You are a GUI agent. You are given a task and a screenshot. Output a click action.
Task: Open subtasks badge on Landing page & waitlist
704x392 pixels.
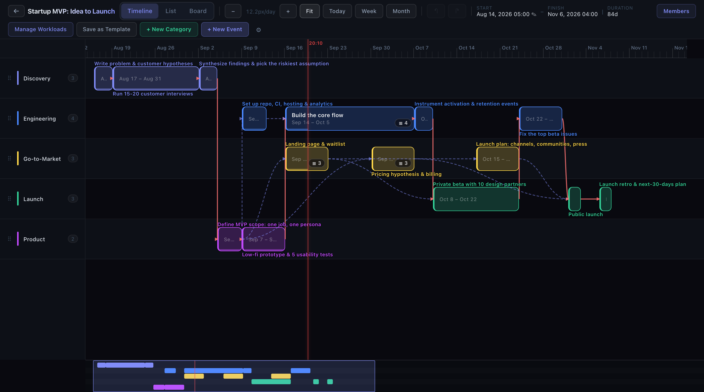[x=317, y=163]
